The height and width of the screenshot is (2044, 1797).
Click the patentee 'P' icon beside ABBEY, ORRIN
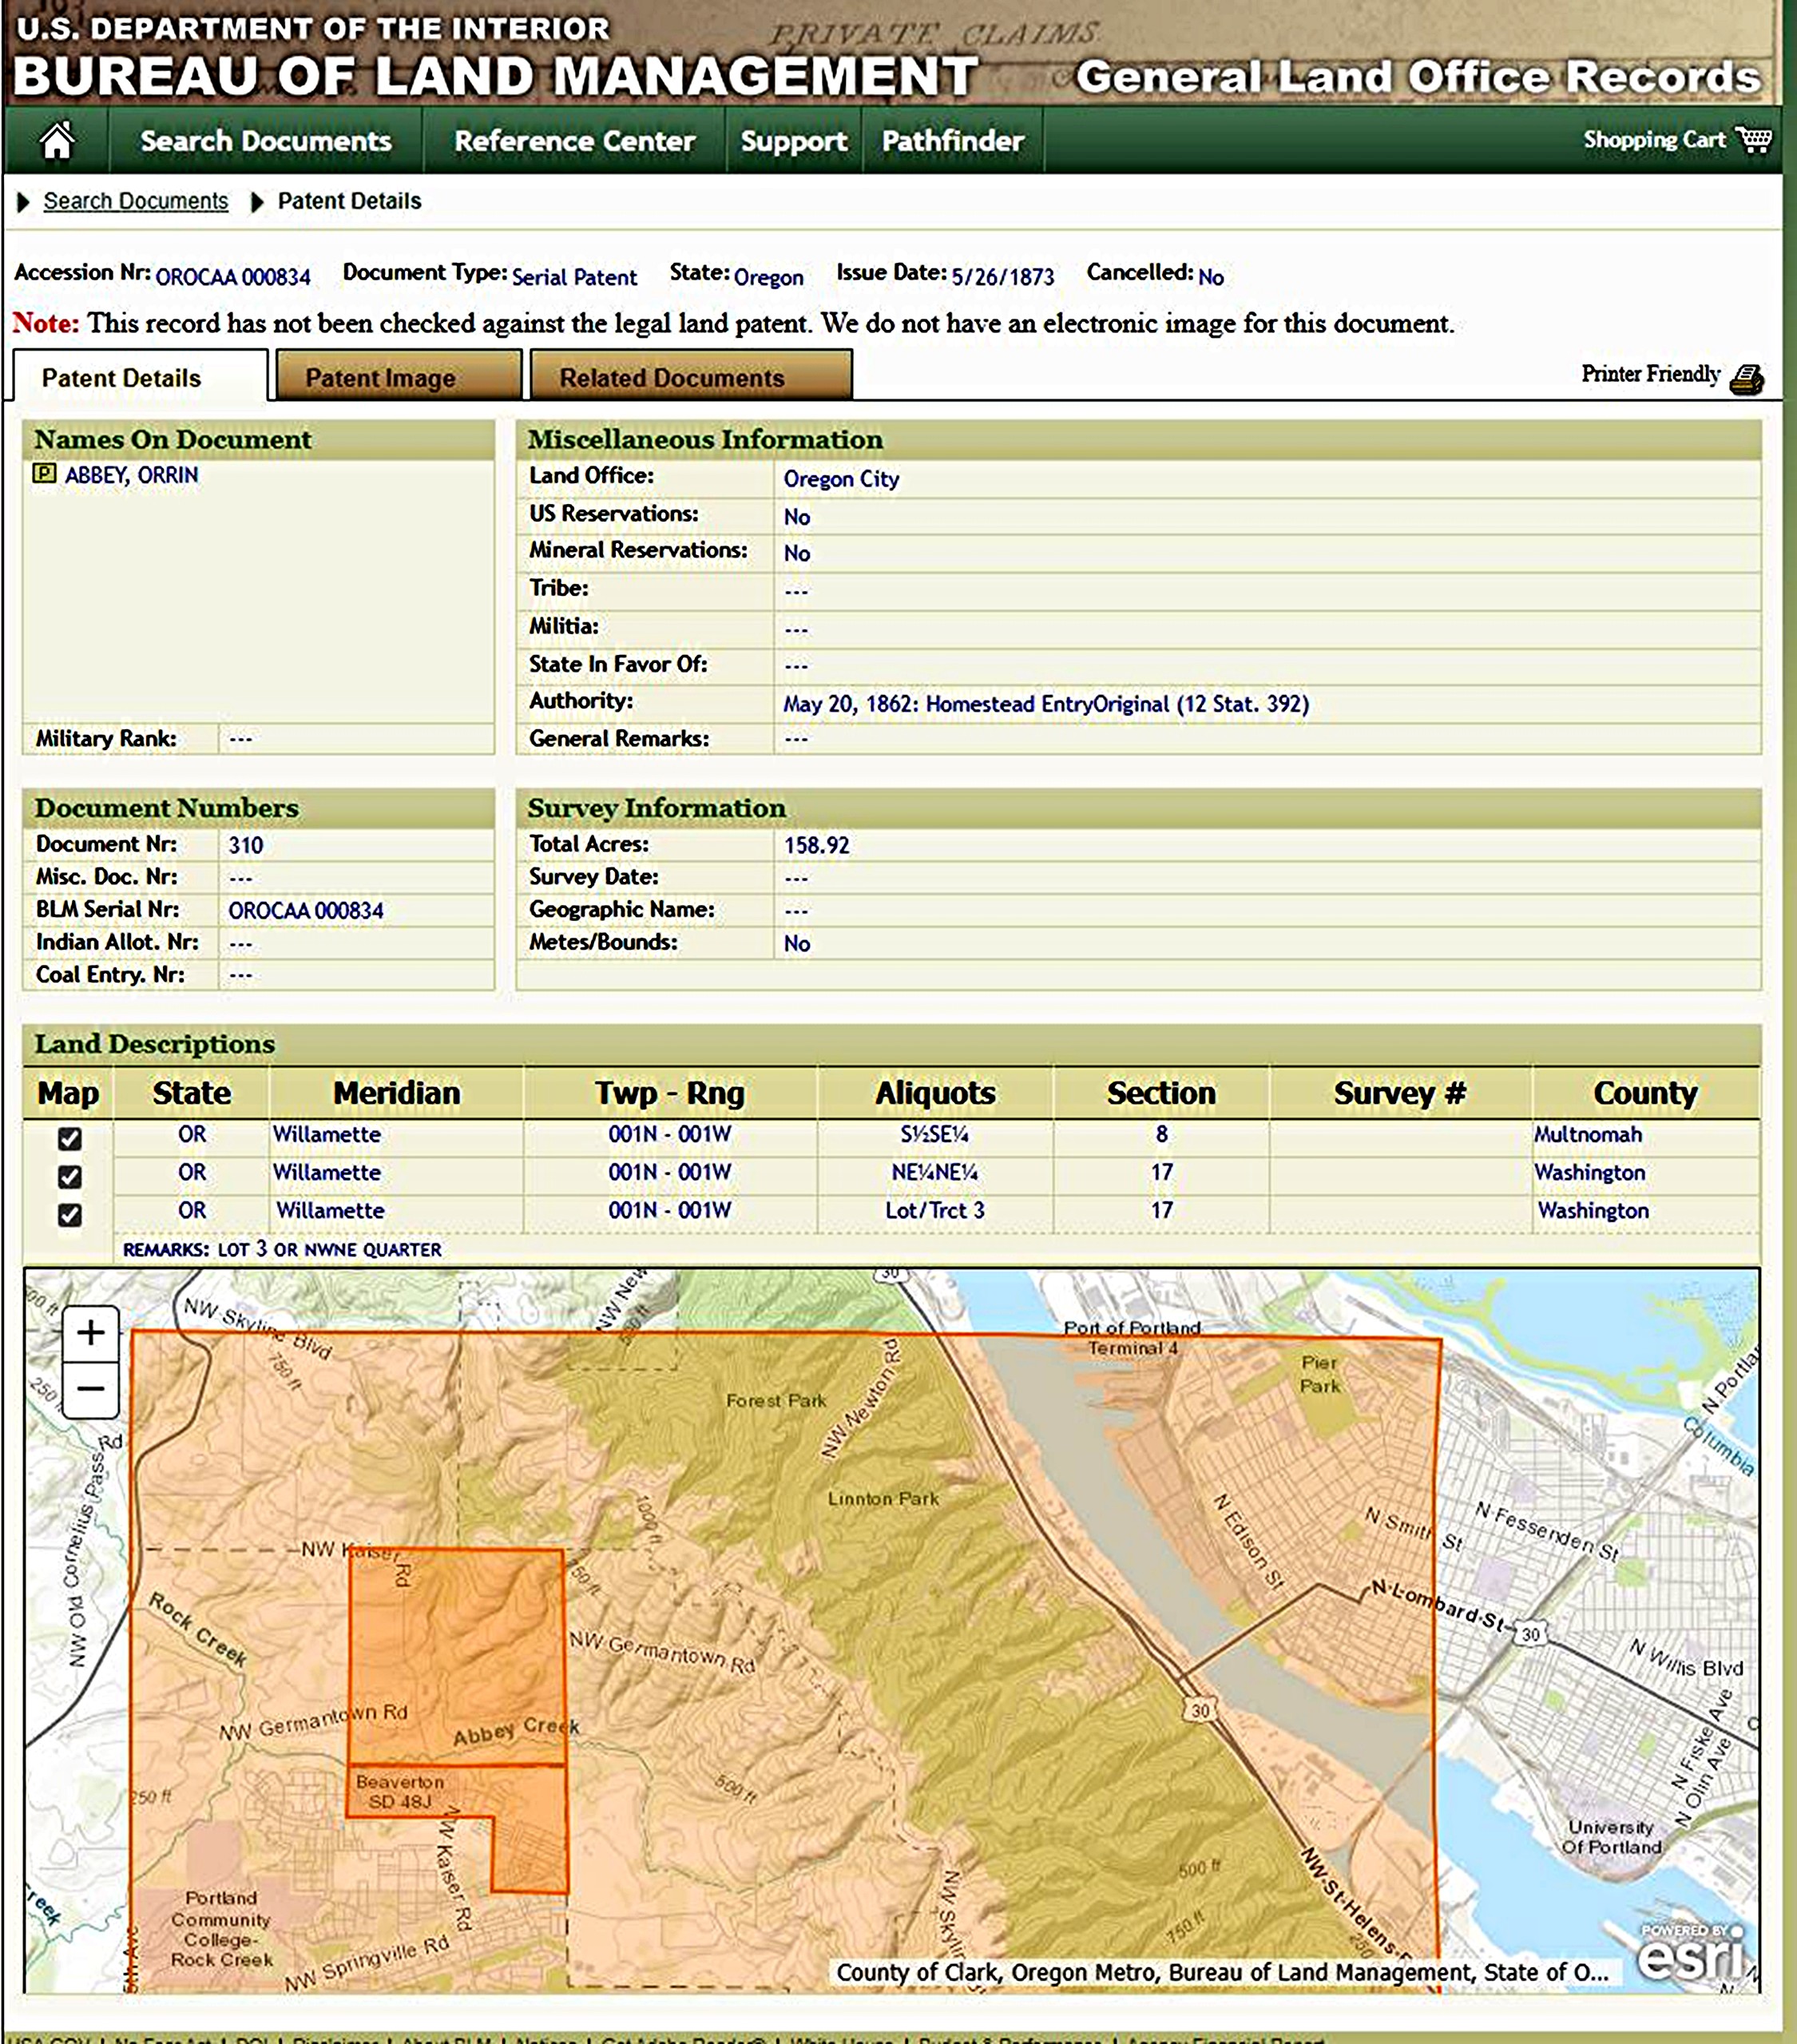click(44, 473)
